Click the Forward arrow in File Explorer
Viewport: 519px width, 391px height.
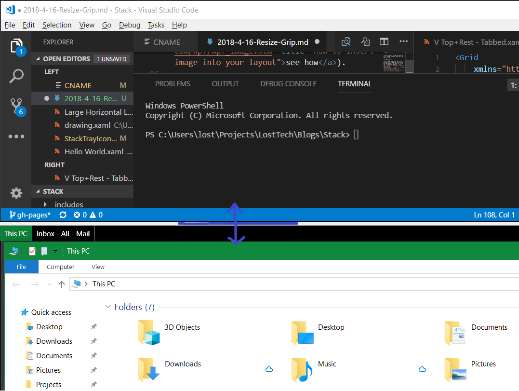(35, 284)
